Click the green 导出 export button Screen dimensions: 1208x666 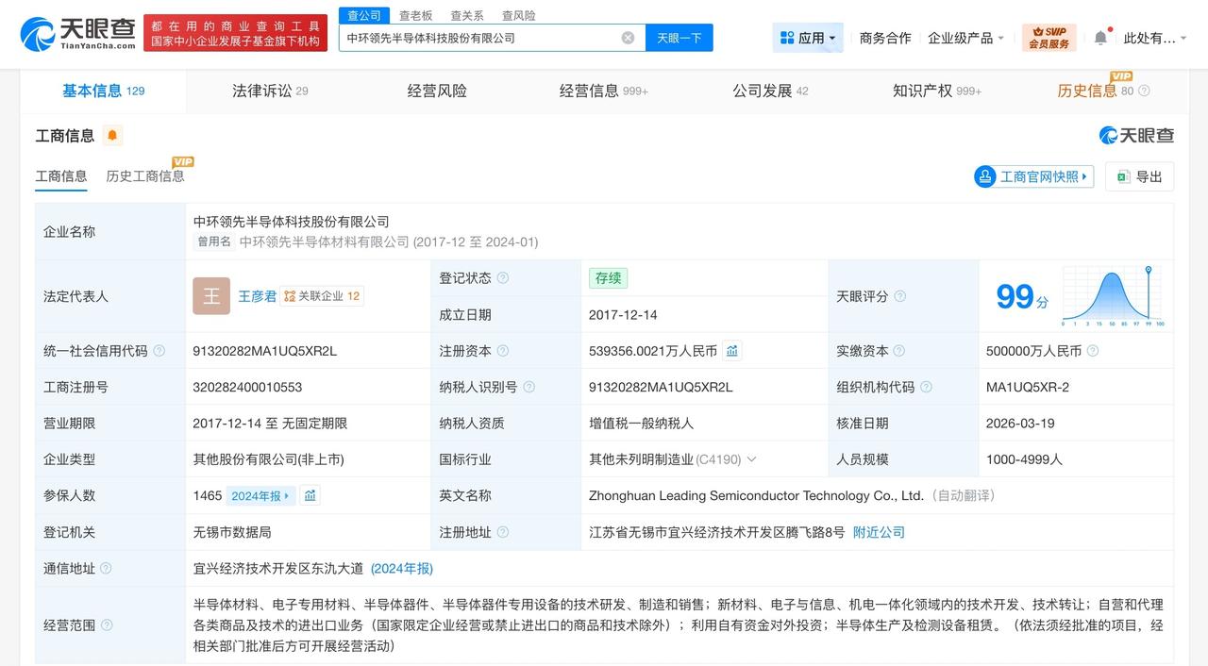click(x=1139, y=176)
